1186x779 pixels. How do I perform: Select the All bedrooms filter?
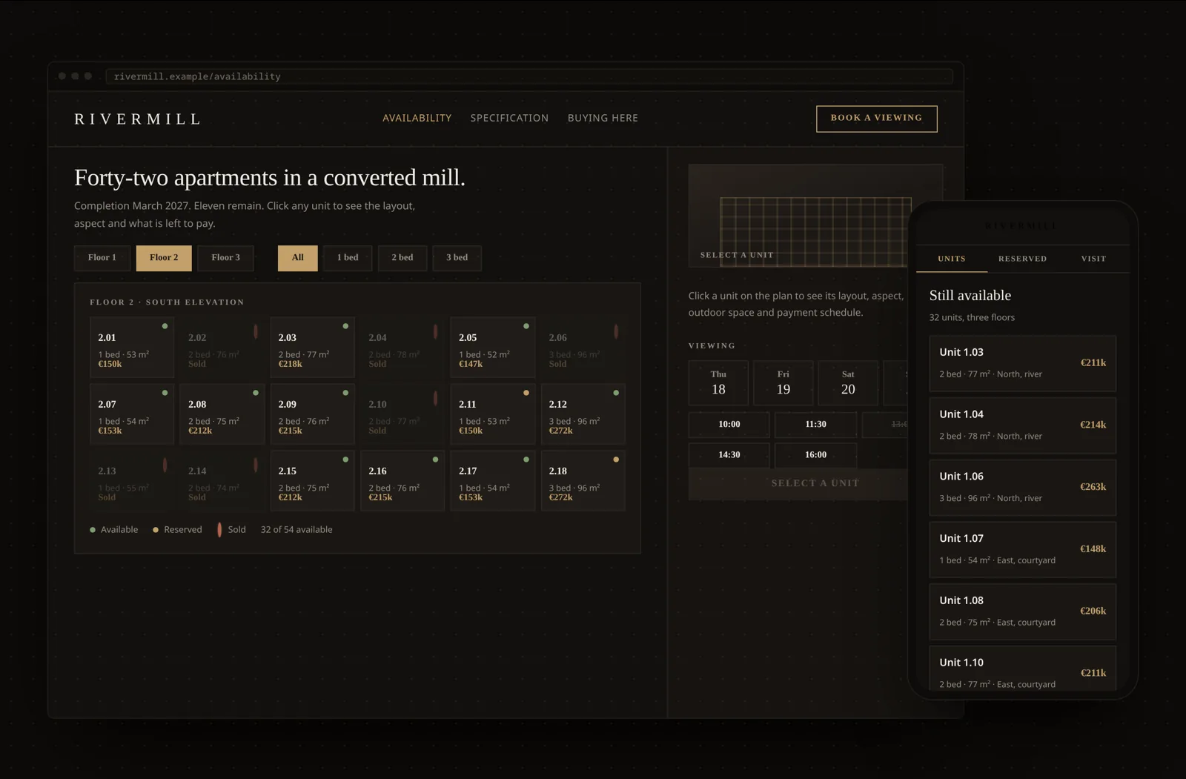(297, 258)
